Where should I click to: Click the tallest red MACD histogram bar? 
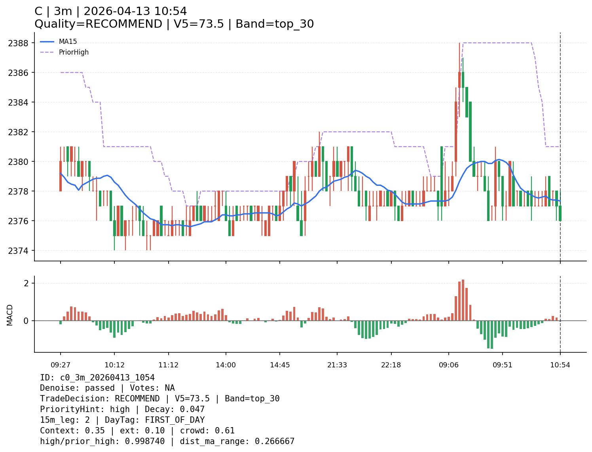coord(463,300)
